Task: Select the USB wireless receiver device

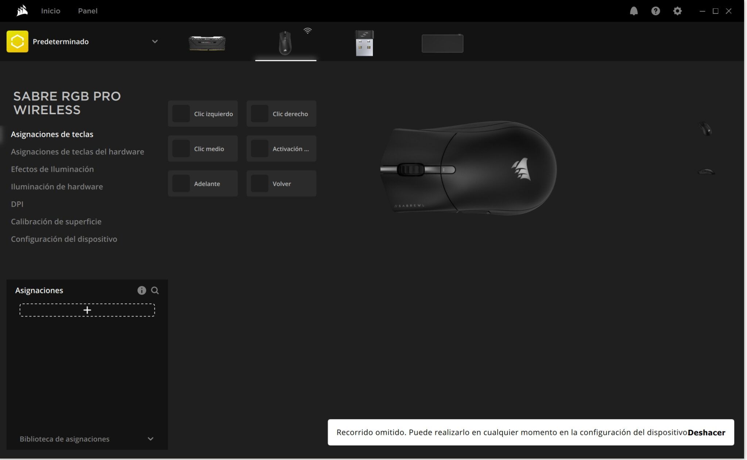Action: tap(364, 43)
